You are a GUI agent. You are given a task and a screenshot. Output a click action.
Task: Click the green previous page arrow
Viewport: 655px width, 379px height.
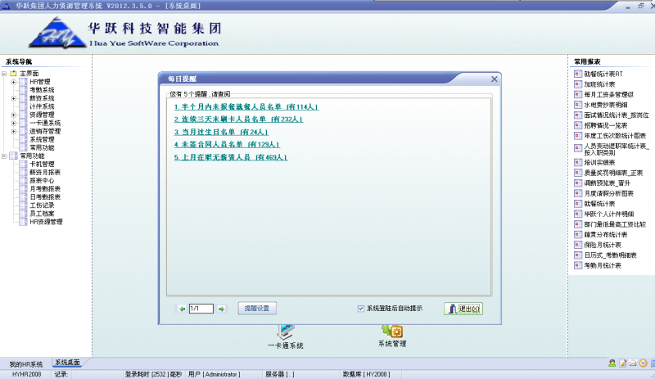point(182,309)
